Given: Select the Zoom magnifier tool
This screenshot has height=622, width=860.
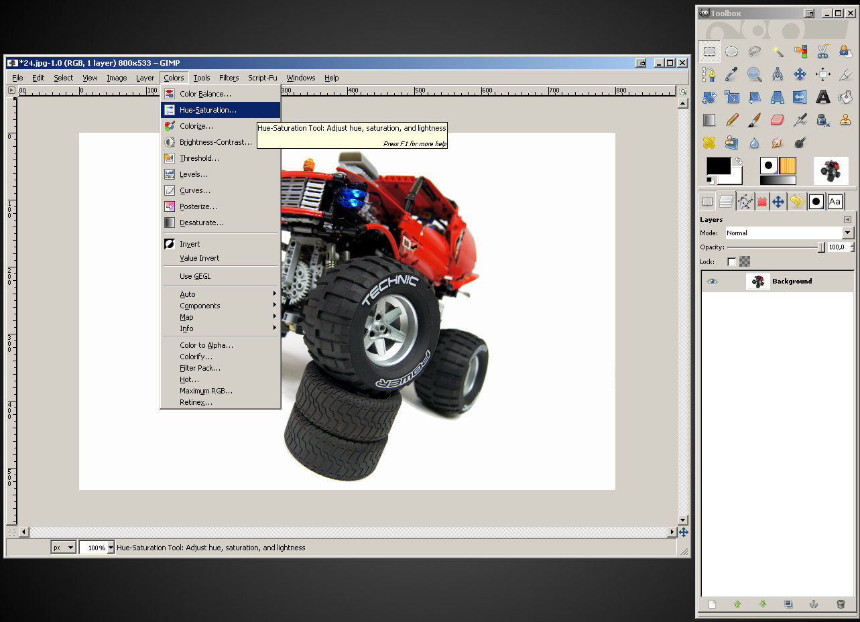Looking at the screenshot, I should 755,74.
